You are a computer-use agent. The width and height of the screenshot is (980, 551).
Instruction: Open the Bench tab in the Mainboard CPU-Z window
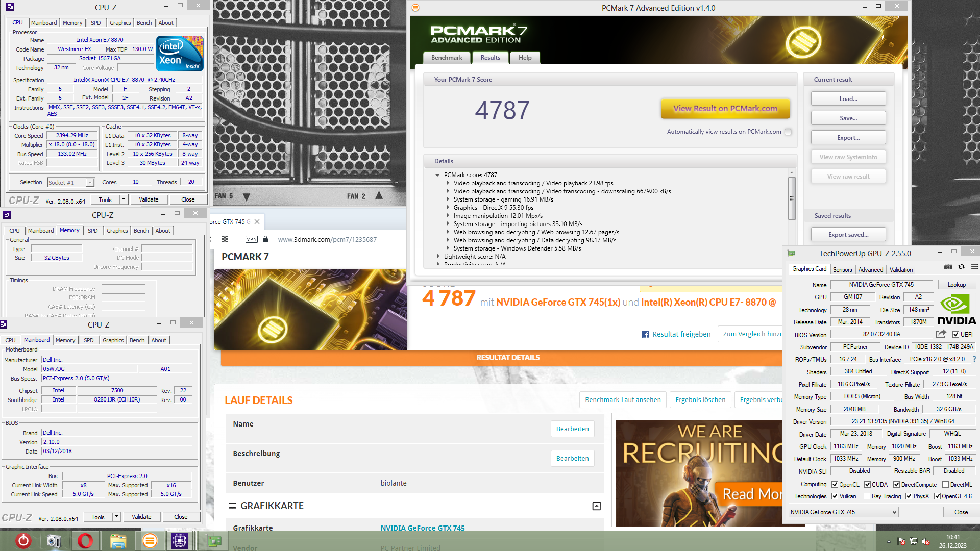[137, 340]
